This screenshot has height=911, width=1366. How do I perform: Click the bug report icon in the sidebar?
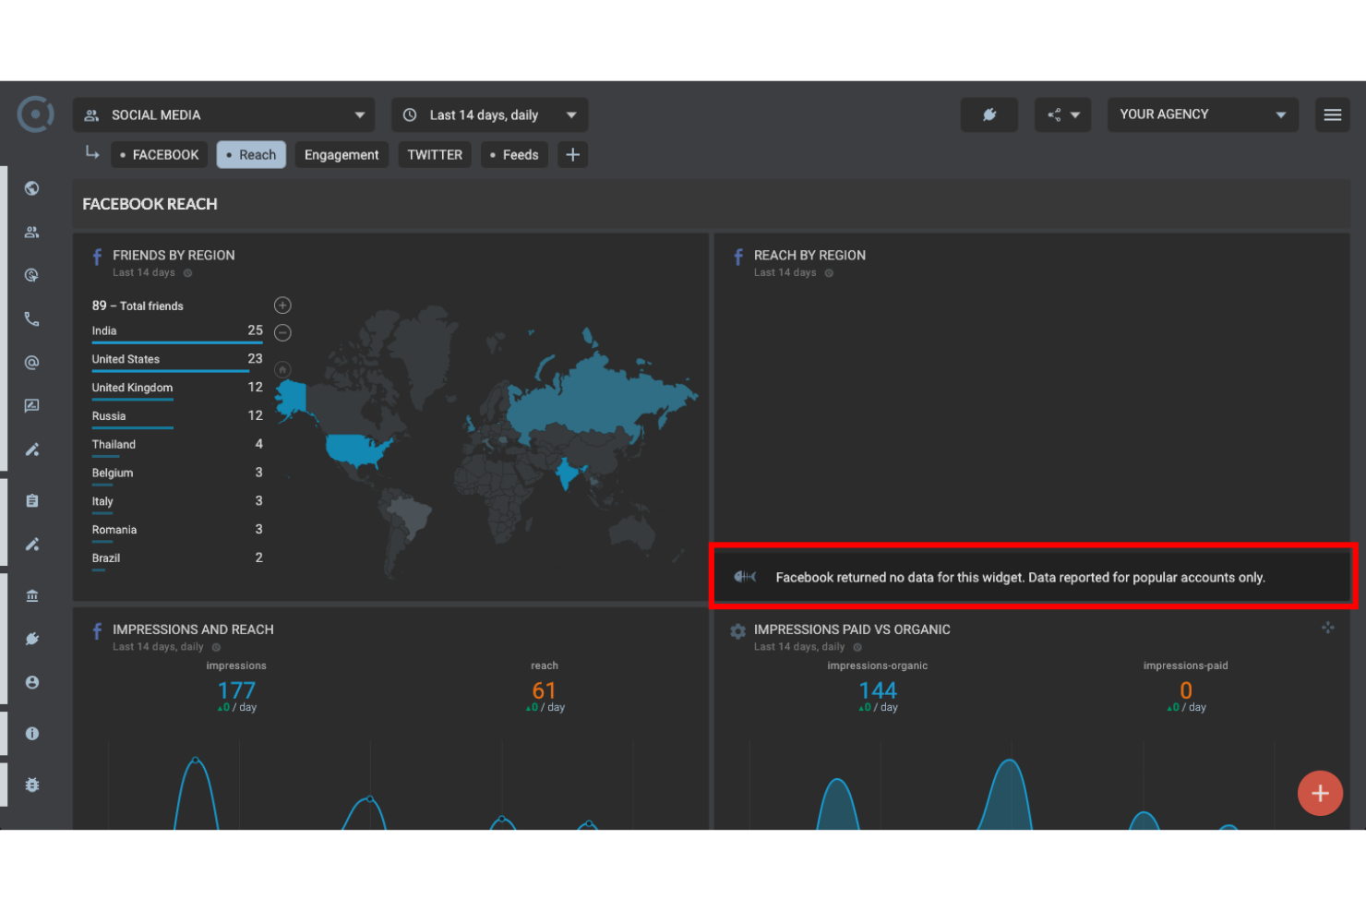coord(32,785)
